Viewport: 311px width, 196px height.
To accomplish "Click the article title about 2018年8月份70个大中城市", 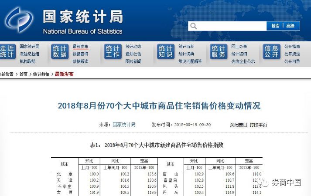I will (x=159, y=106).
